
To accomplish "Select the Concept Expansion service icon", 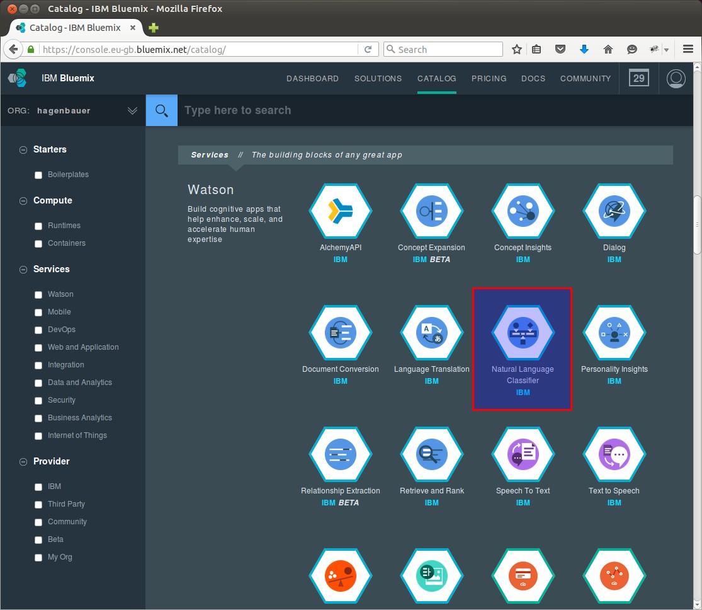I will click(x=431, y=210).
